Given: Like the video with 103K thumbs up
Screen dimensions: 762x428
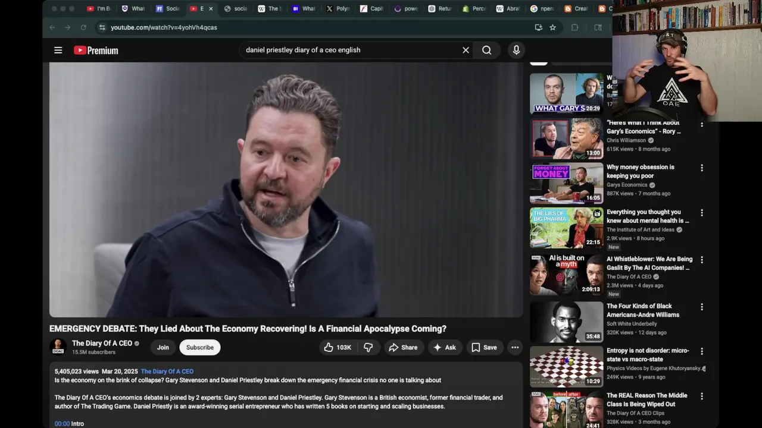Looking at the screenshot, I should coord(337,347).
